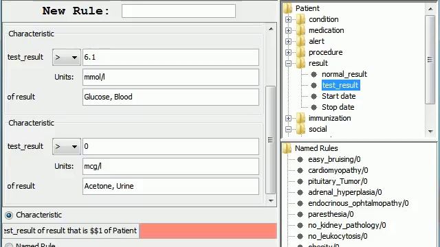Click the Patient tree scroll-up arrow

point(430,9)
